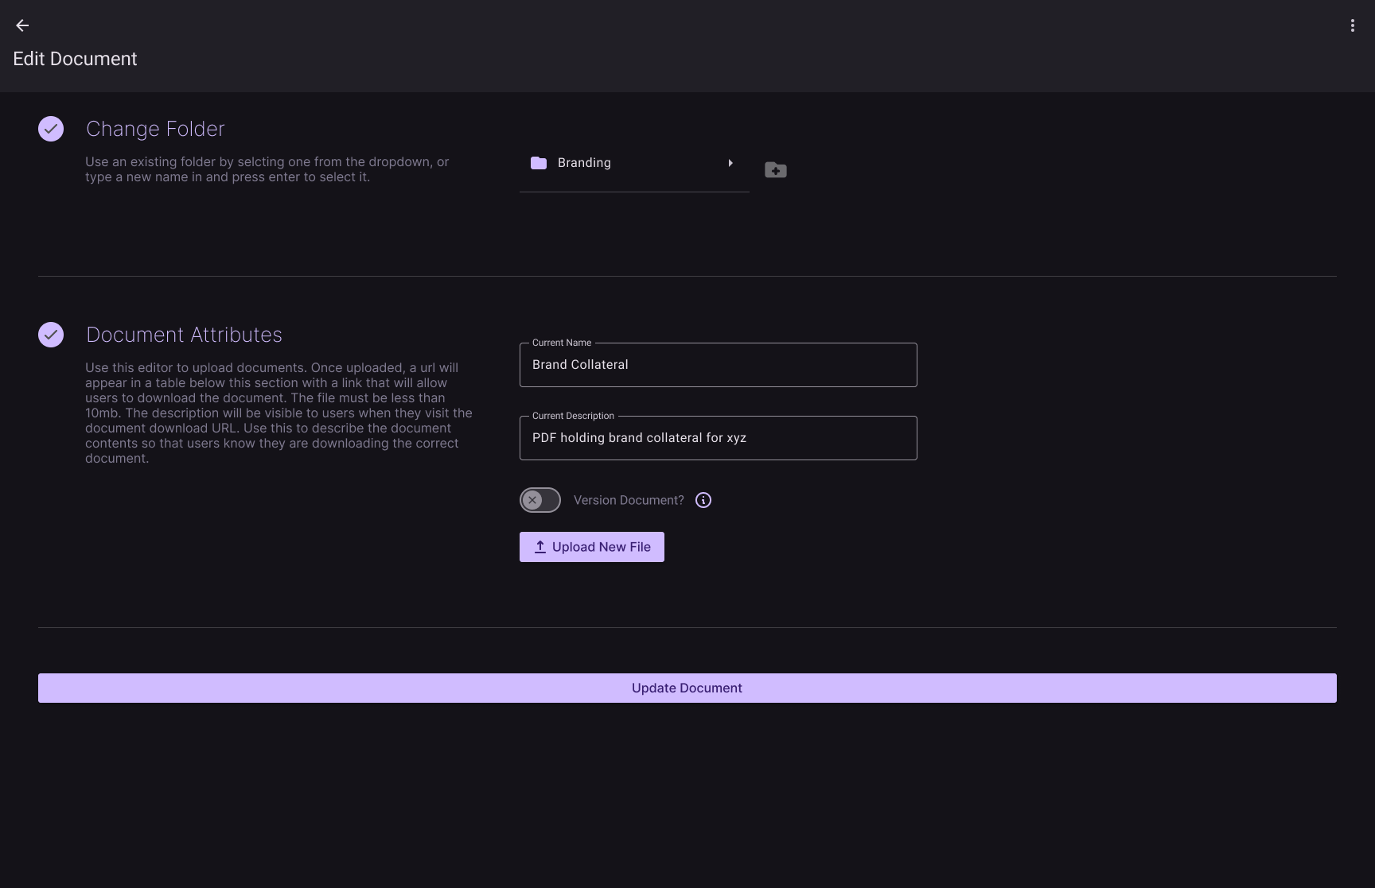The image size is (1375, 888).
Task: Click the Document Attributes checkmark step icon
Action: (x=51, y=335)
